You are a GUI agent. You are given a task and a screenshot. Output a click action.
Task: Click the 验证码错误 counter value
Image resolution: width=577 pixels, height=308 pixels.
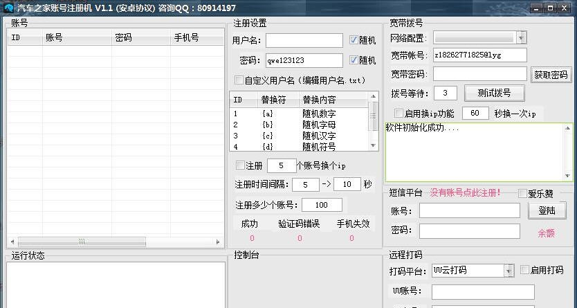coord(300,239)
